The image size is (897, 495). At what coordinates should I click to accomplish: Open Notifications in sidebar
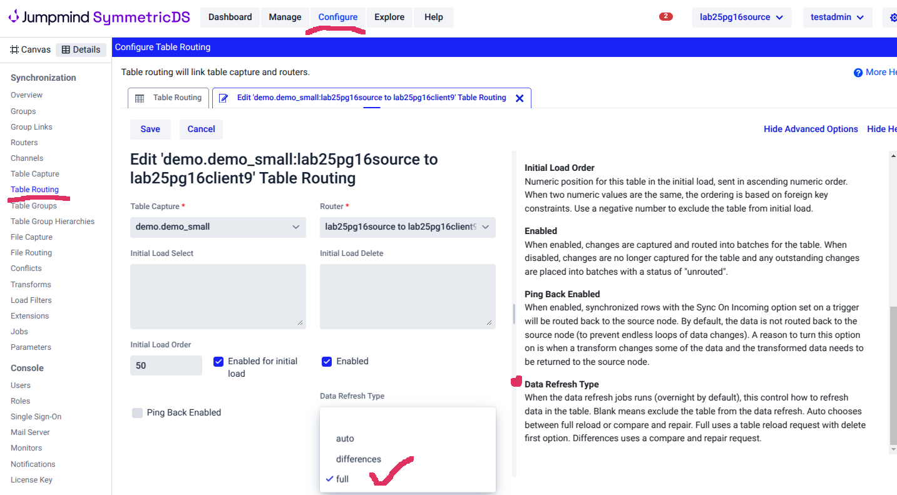[x=33, y=464]
